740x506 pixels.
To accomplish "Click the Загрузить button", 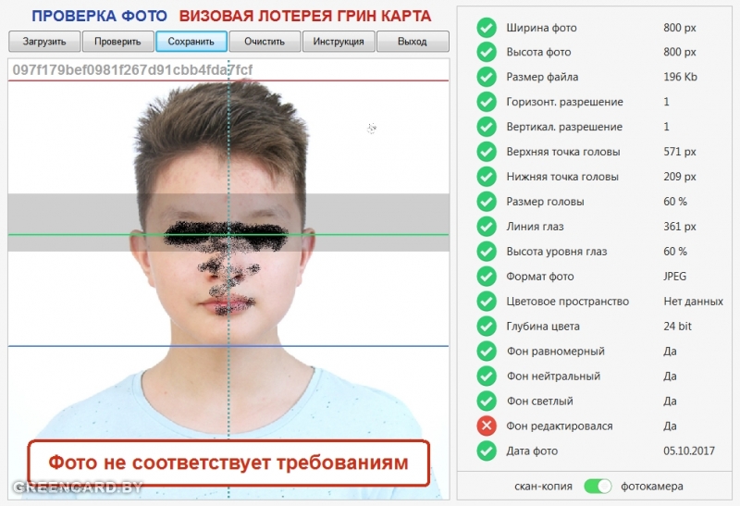I will (x=43, y=42).
